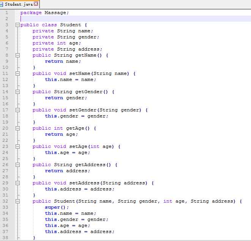This screenshot has height=241, width=251.
Task: Click 'private int age;' declaration
Action: pyautogui.click(x=57, y=43)
